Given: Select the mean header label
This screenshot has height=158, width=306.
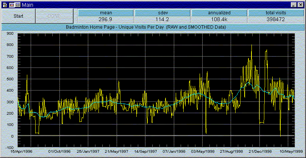Looking at the screenshot, I should (106, 13).
